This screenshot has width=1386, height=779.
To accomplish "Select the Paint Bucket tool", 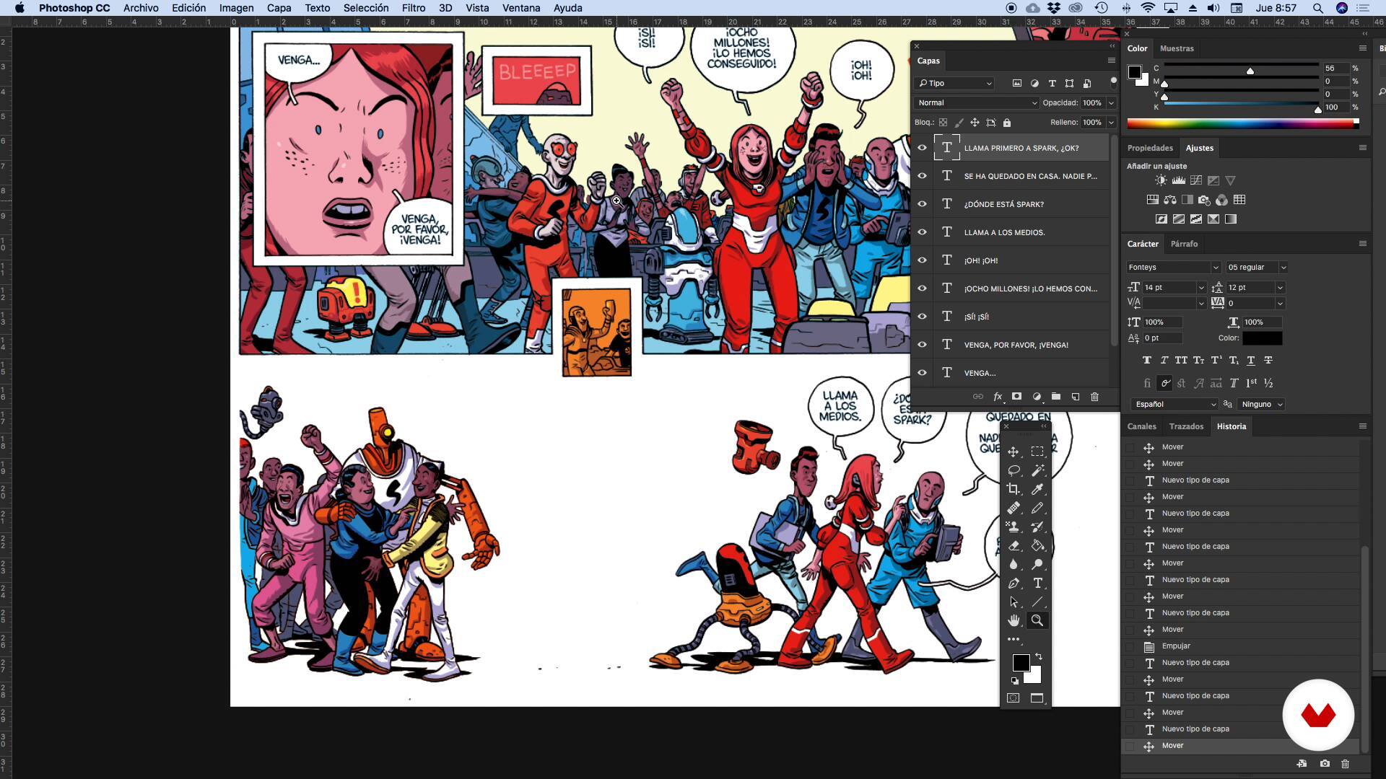I will coord(1037,545).
